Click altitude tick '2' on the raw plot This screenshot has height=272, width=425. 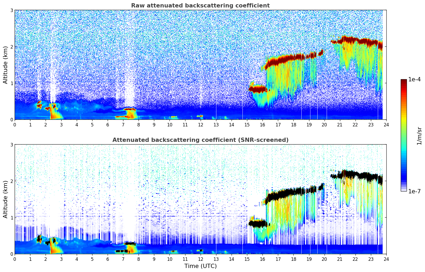point(12,47)
